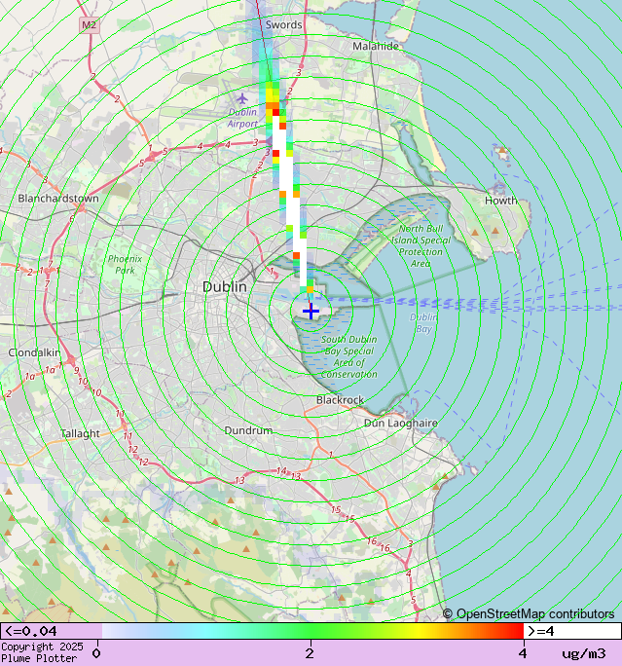Click the junction 9 marker near Clondalkin

[x=77, y=370]
